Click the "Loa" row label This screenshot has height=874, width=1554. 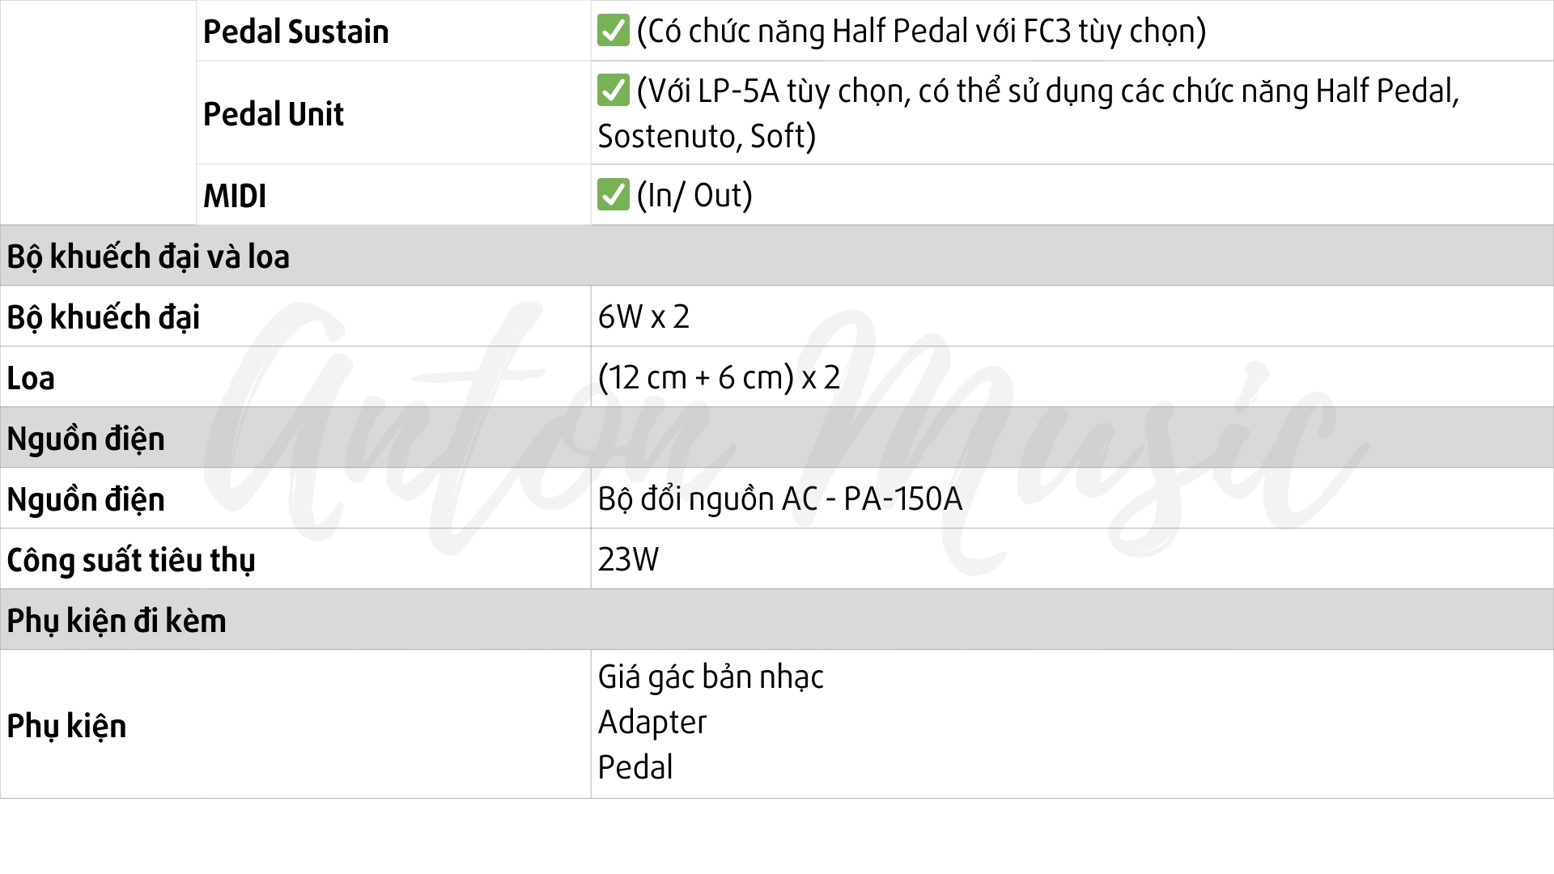click(x=31, y=378)
